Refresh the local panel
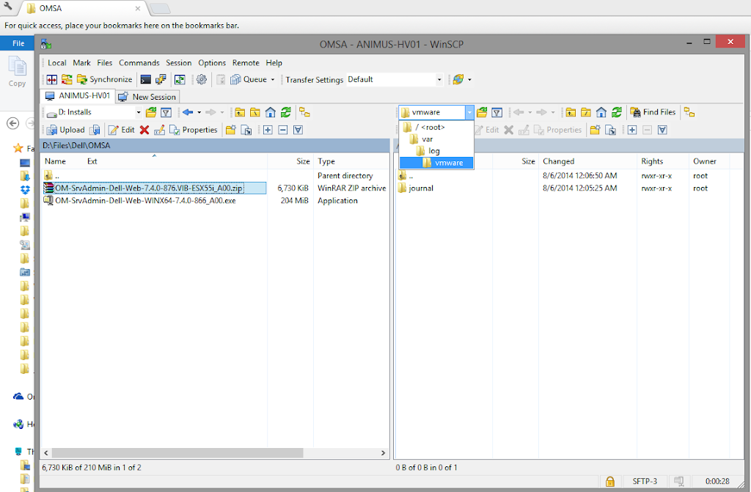The height and width of the screenshot is (492, 751). [286, 112]
